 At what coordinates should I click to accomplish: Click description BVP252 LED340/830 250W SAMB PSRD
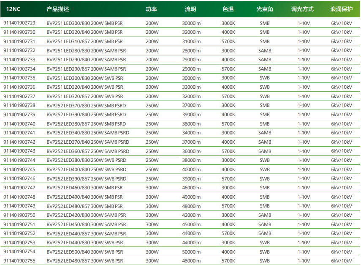point(88,133)
